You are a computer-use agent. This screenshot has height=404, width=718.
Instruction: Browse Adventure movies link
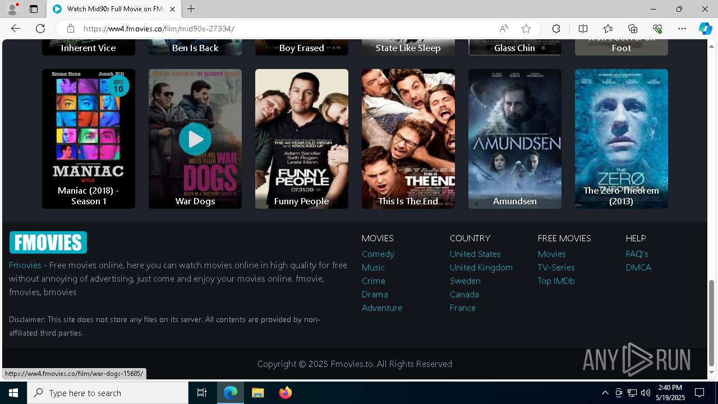[382, 307]
